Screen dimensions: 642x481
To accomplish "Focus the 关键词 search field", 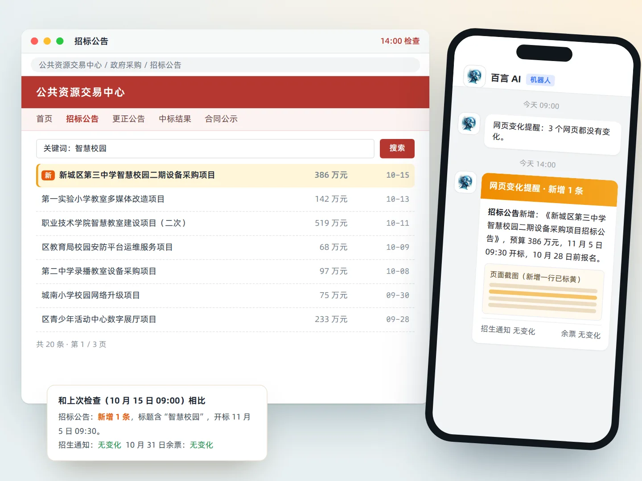I will pyautogui.click(x=205, y=148).
